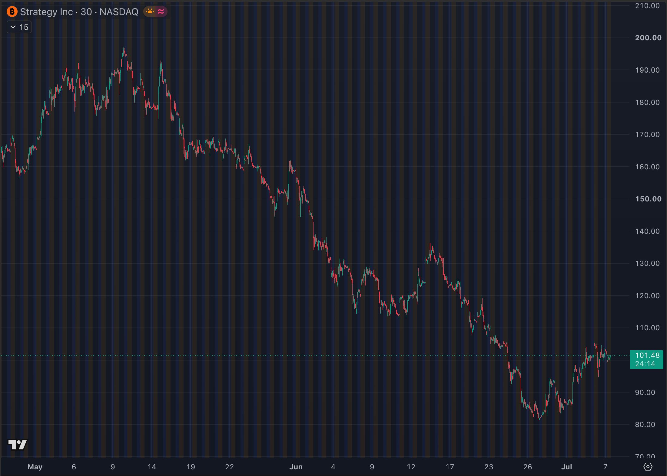The image size is (667, 476).
Task: Click the 80.00 price axis value
Action: pyautogui.click(x=645, y=425)
